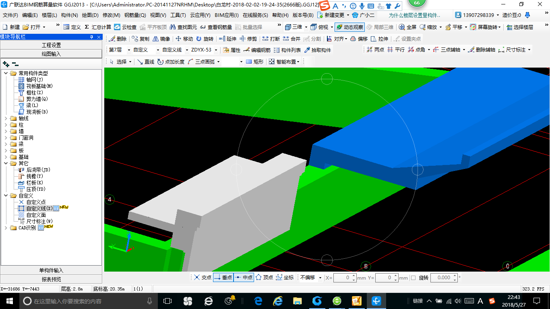Expand the CAD识别 tree folder
Image resolution: width=550 pixels, height=309 pixels.
coord(6,228)
